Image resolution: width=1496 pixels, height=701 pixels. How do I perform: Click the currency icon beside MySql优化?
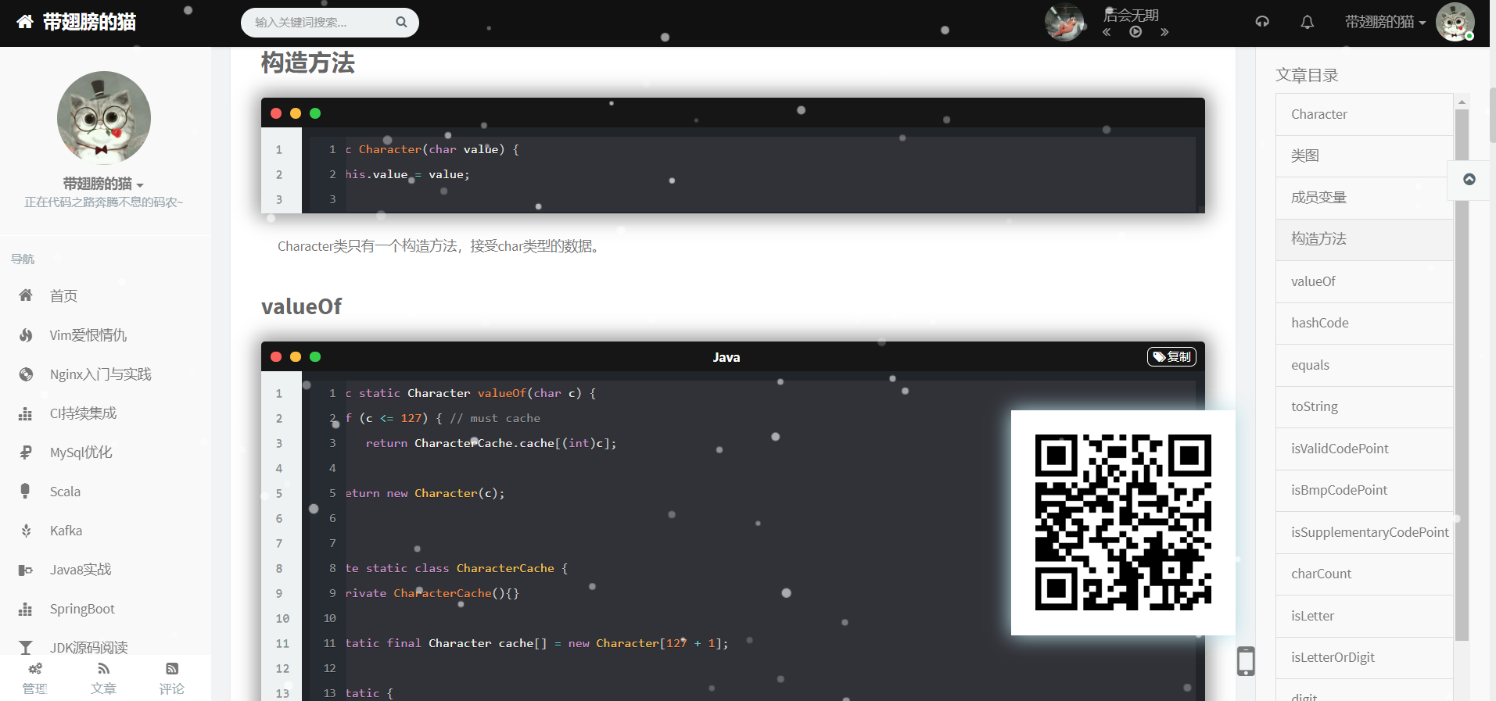[26, 452]
